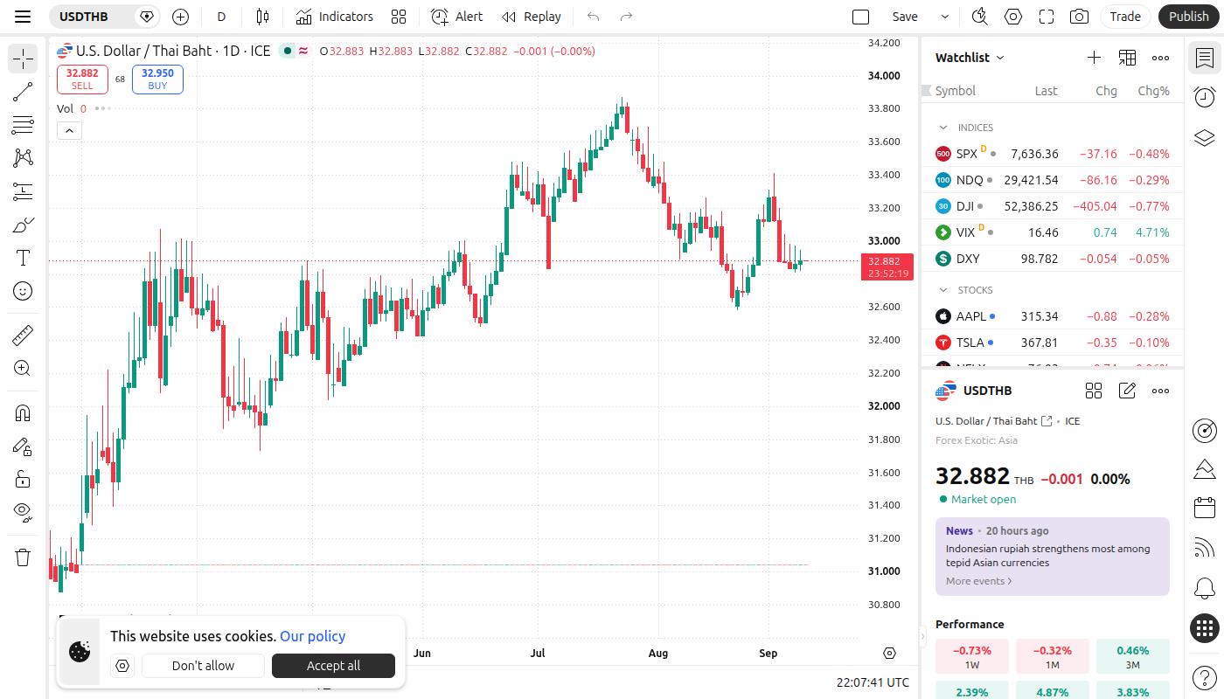
Task: Redo the chart action
Action: [x=626, y=17]
